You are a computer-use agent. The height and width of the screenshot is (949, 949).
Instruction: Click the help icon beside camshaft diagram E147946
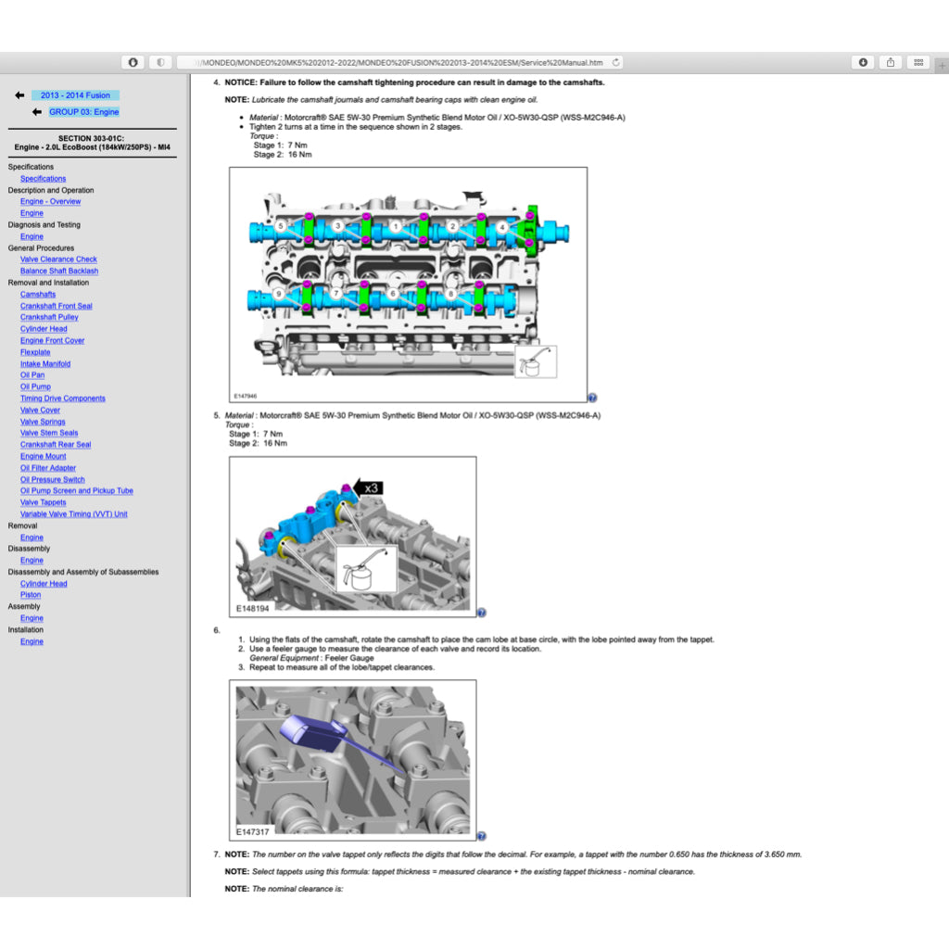click(x=592, y=398)
